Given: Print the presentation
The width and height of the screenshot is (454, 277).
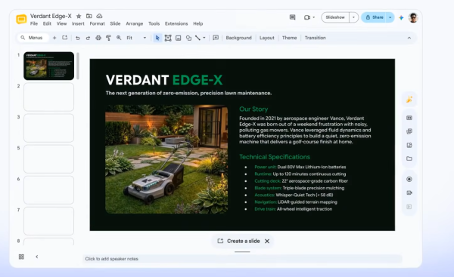Looking at the screenshot, I should tap(98, 38).
